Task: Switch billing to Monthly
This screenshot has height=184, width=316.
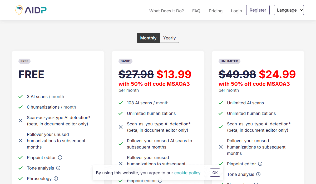Action: (x=148, y=38)
